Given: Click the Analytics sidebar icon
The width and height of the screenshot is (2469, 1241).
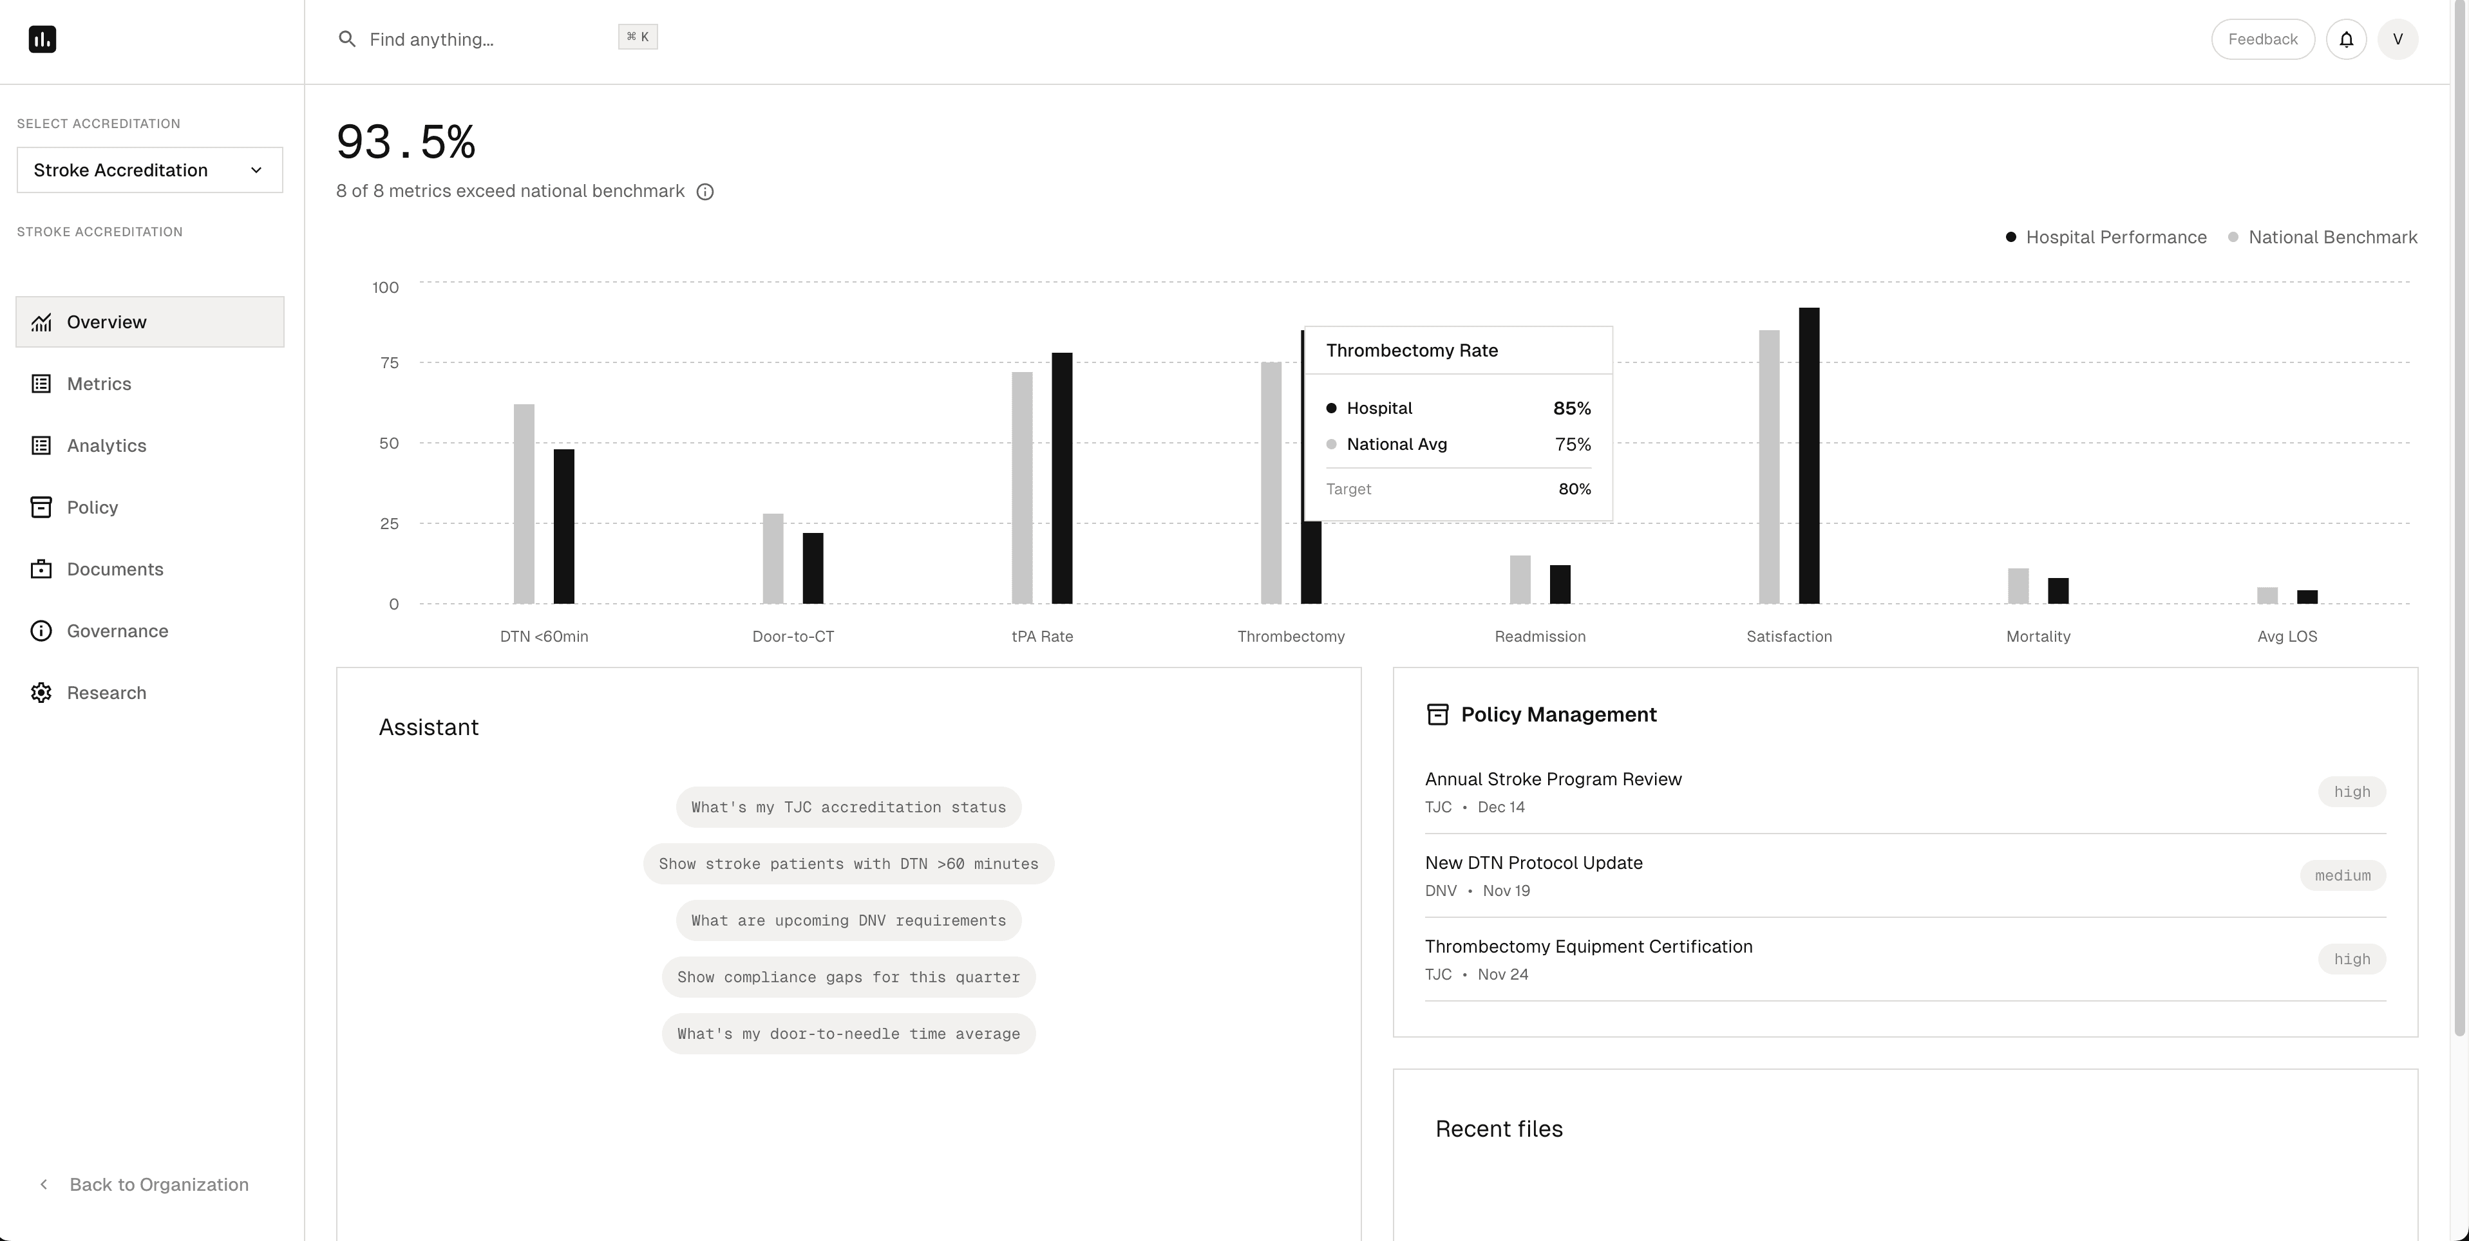Looking at the screenshot, I should pos(41,445).
